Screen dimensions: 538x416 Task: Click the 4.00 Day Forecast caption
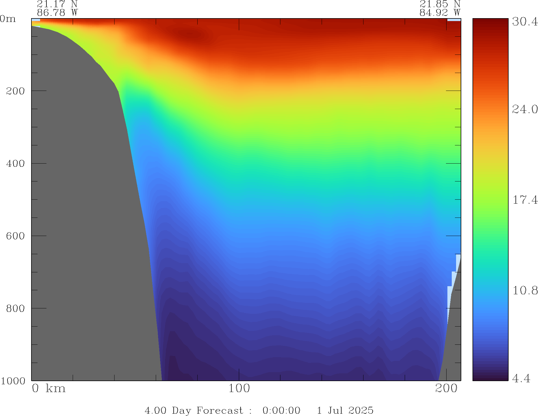click(x=259, y=410)
